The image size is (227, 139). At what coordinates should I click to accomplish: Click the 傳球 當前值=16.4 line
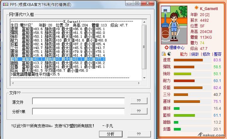(x=58, y=55)
